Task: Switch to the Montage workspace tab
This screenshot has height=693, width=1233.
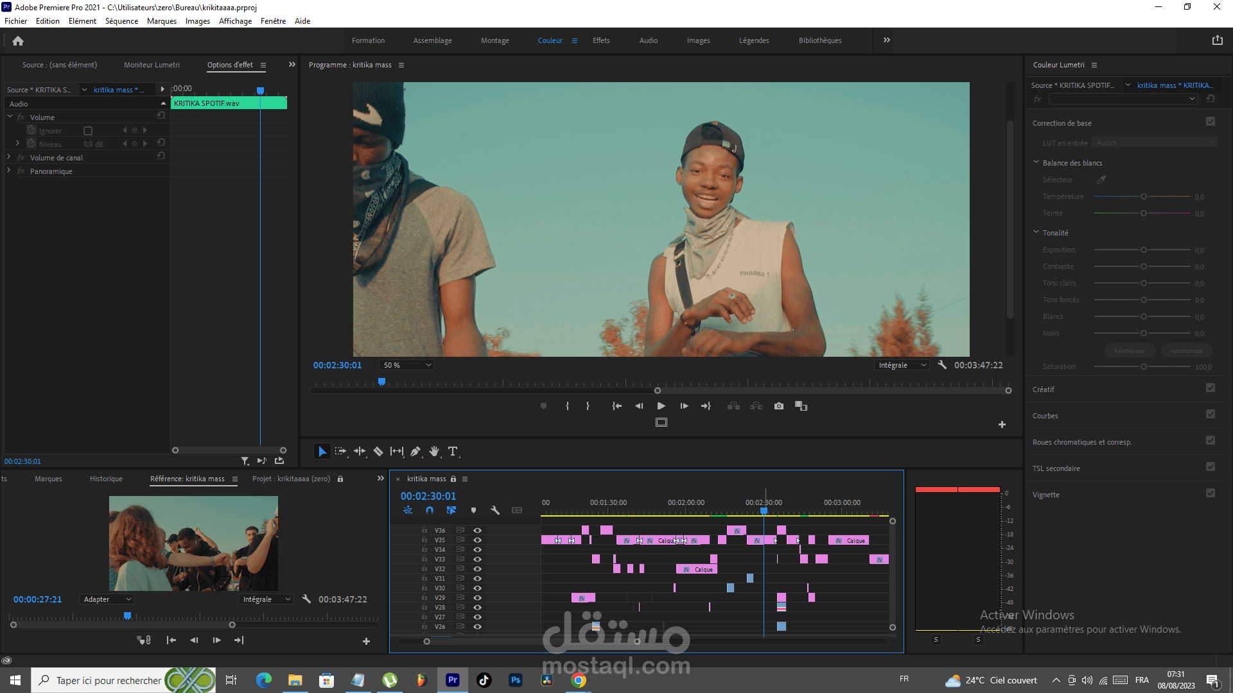Action: click(x=494, y=40)
